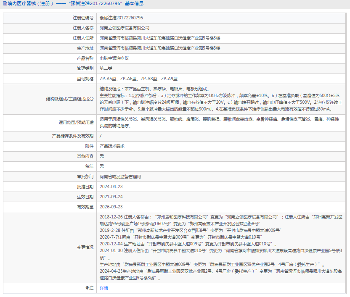Click the 管理类别 row label
This screenshot has height=297, width=350.
pyautogui.click(x=85, y=68)
